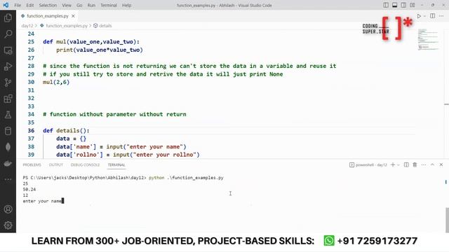This screenshot has height=252, width=449.
Task: Click terminal prompt 'enter your name'
Action: [42, 201]
